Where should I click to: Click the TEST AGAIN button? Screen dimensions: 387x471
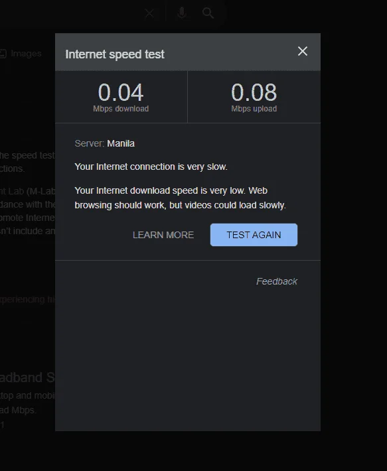coord(254,235)
